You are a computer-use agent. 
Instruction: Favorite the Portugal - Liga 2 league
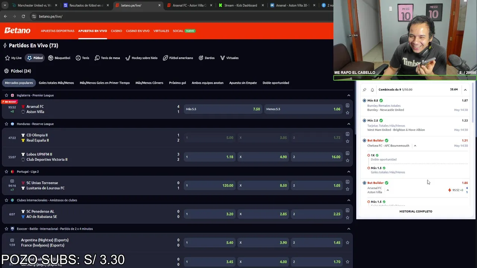6,172
